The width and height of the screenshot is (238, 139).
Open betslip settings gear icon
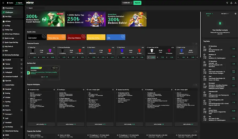point(235,14)
